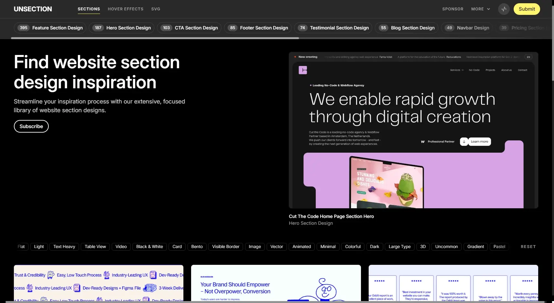Open the Your Brand Should Empower card

coord(276,283)
